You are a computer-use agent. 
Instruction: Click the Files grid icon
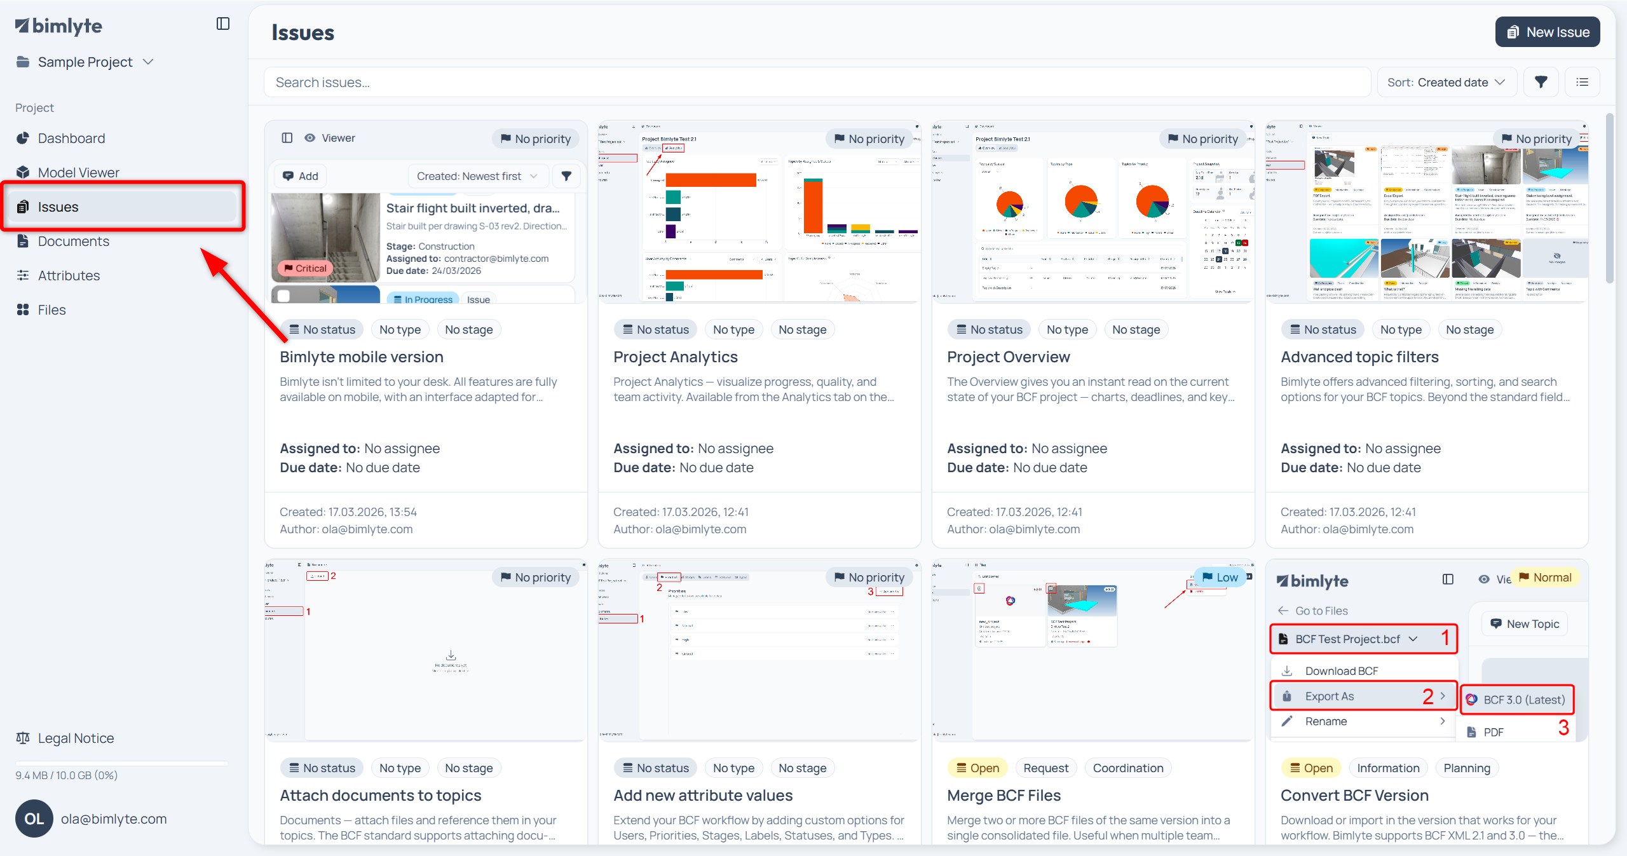[23, 310]
